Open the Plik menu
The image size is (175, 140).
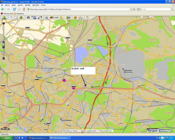click(x=2, y=5)
